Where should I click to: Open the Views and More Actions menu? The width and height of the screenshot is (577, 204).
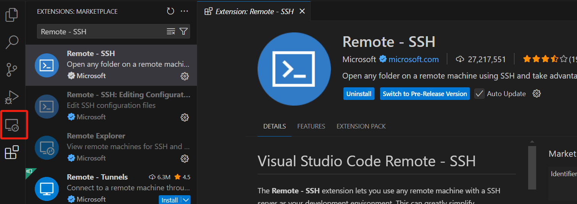click(184, 11)
